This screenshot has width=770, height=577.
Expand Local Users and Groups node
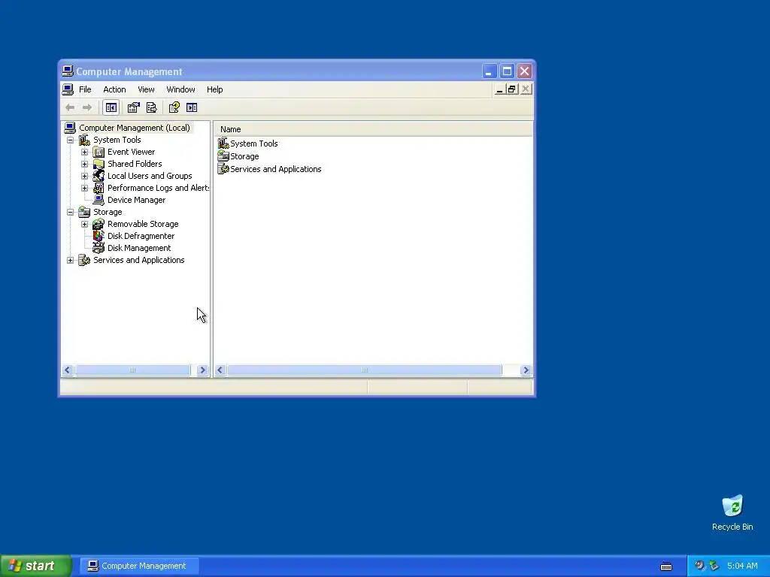[x=84, y=176]
